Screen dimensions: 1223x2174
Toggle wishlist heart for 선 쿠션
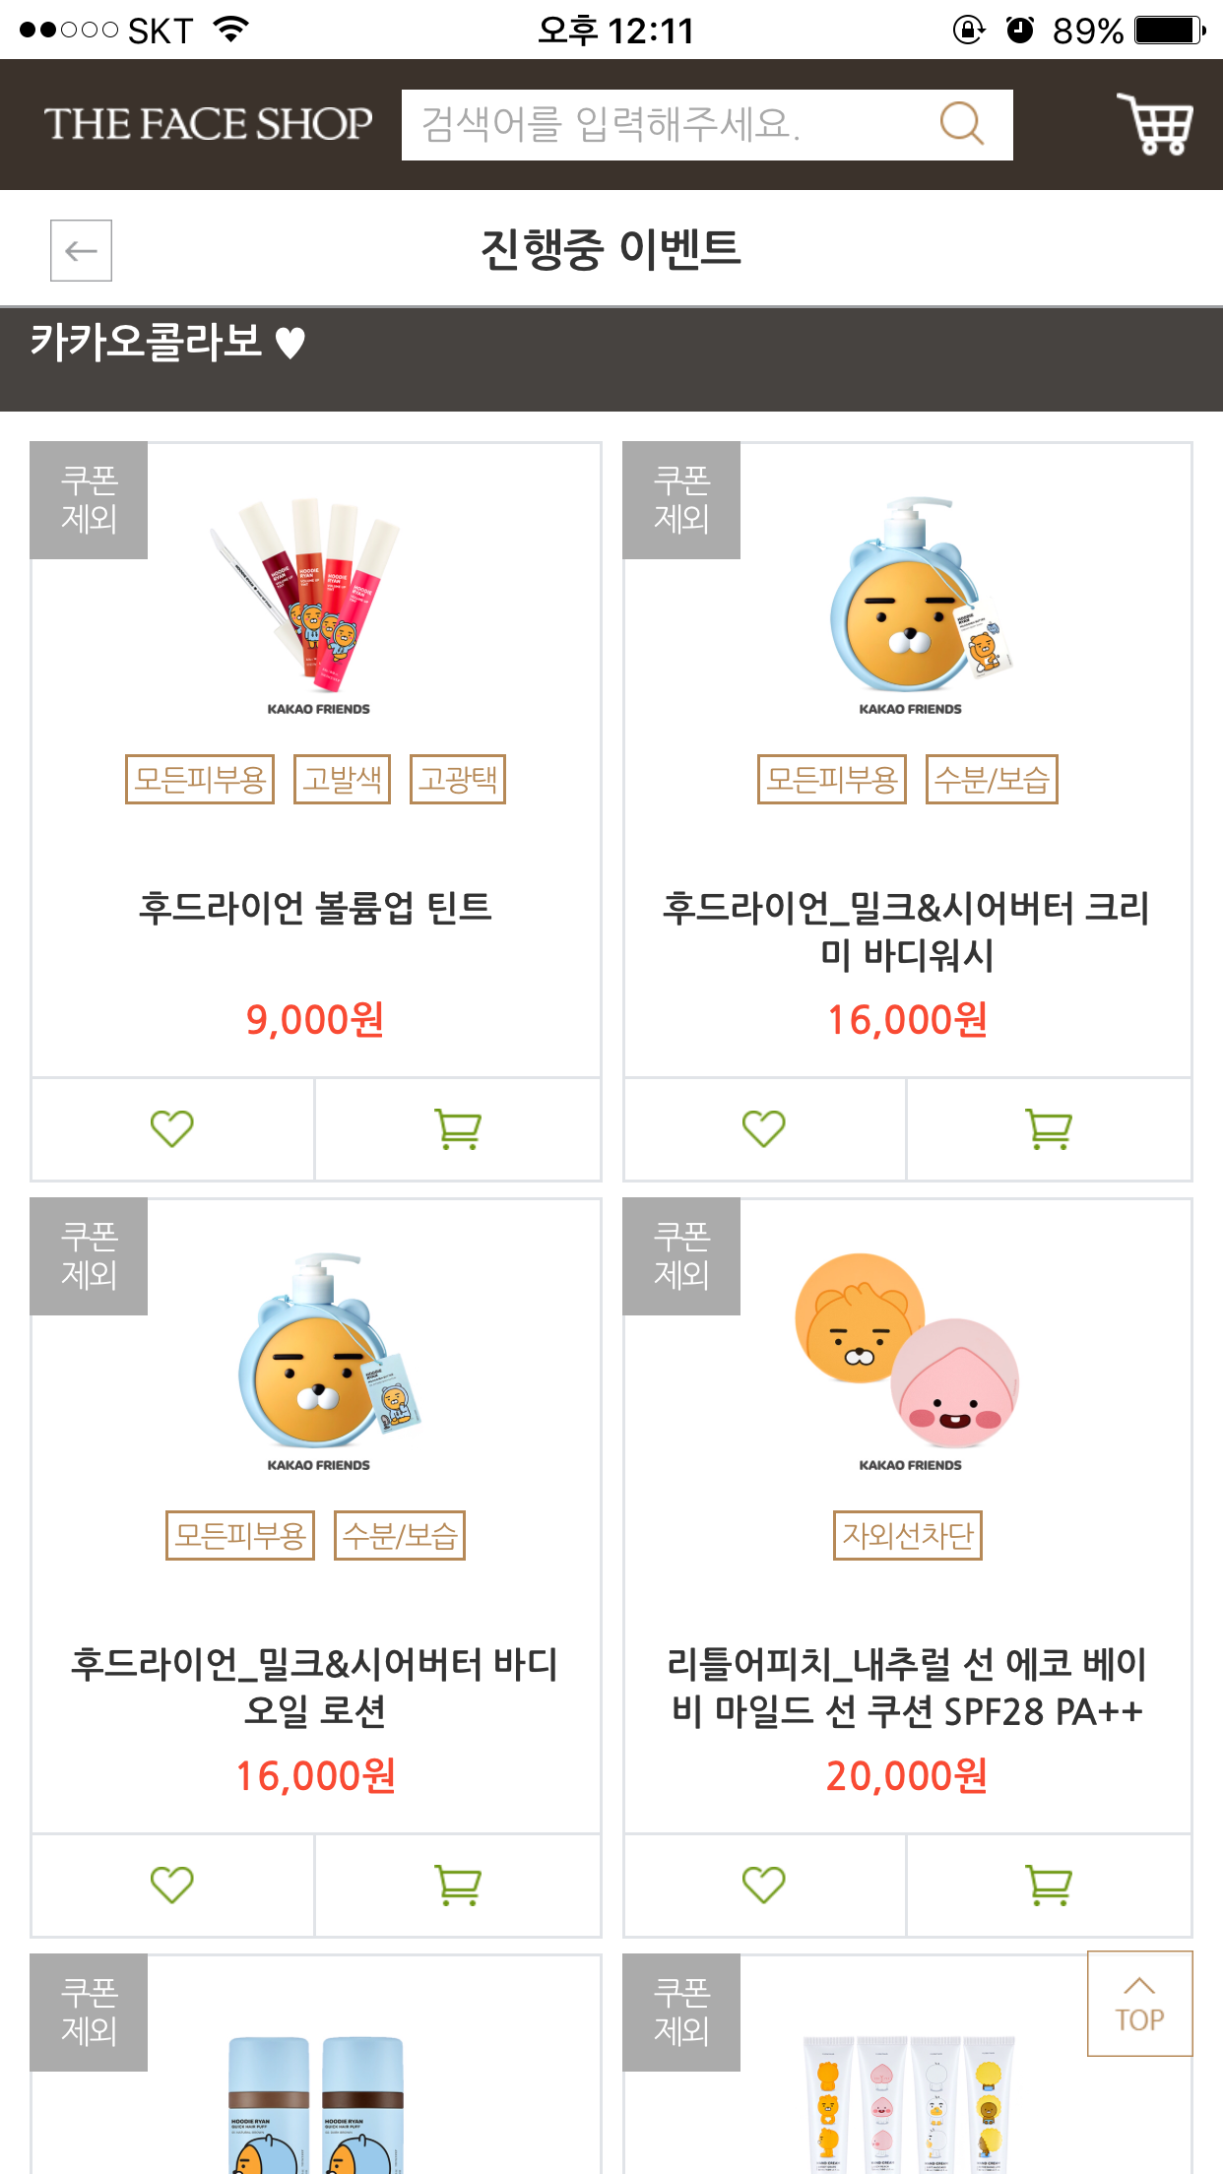point(764,1886)
